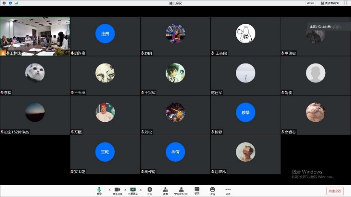Stop video using the camera icon

tap(117, 190)
